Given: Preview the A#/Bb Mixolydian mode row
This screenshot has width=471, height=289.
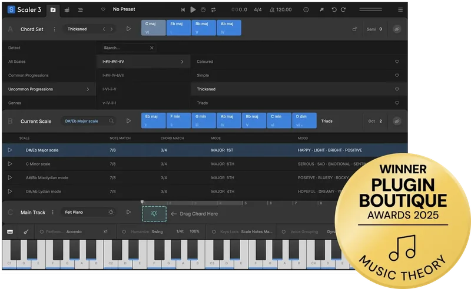Looking at the screenshot, I should (x=10, y=177).
